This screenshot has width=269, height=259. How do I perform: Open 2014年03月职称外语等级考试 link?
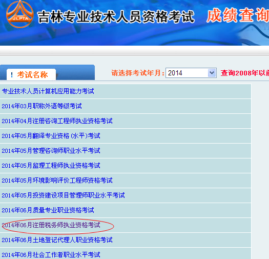pyautogui.click(x=42, y=106)
